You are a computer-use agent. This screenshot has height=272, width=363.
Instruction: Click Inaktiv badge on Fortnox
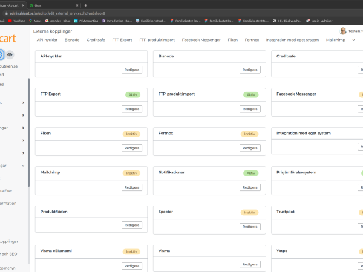tap(249, 134)
